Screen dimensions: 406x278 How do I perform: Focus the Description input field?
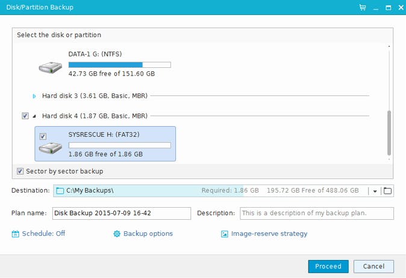[317, 214]
